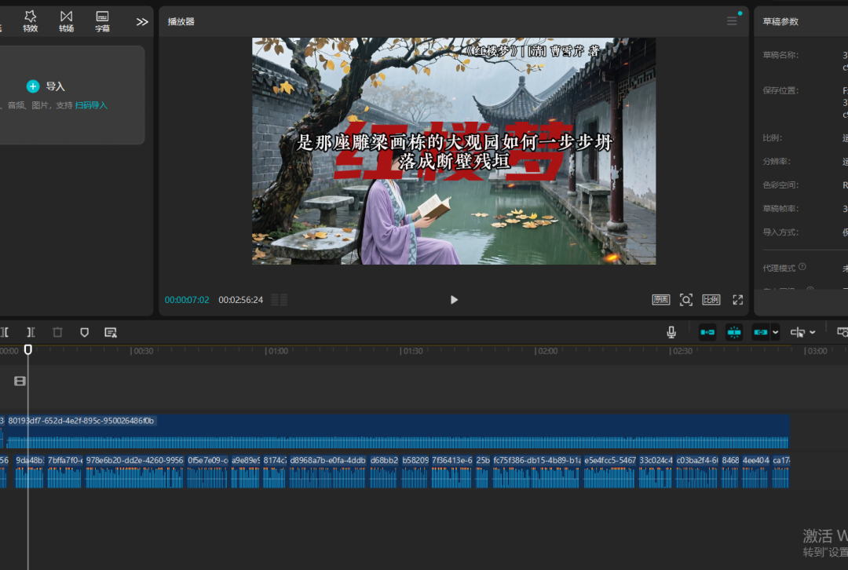The width and height of the screenshot is (848, 570).
Task: Click the 导入 import button
Action: click(x=46, y=86)
